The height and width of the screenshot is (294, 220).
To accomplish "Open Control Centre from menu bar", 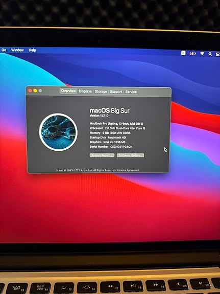I will coord(218,54).
